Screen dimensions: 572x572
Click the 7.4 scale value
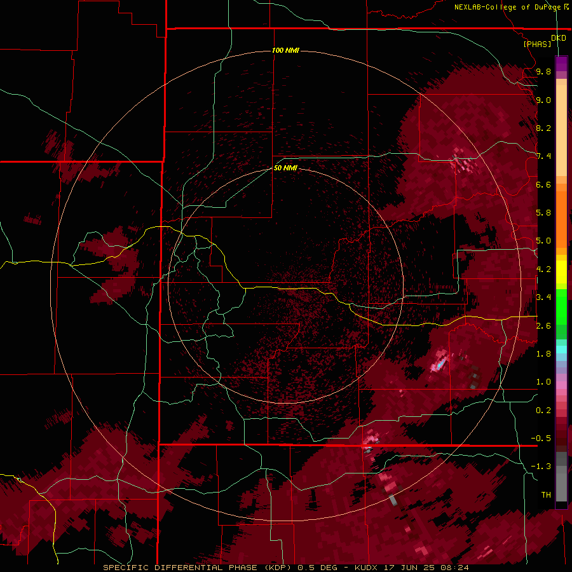[543, 156]
